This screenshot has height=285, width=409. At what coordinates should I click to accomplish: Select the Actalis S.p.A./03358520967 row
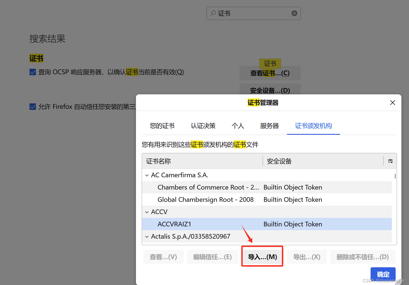pyautogui.click(x=267, y=236)
